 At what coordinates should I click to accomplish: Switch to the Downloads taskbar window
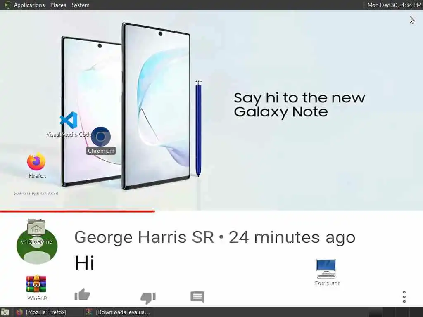pos(117,312)
